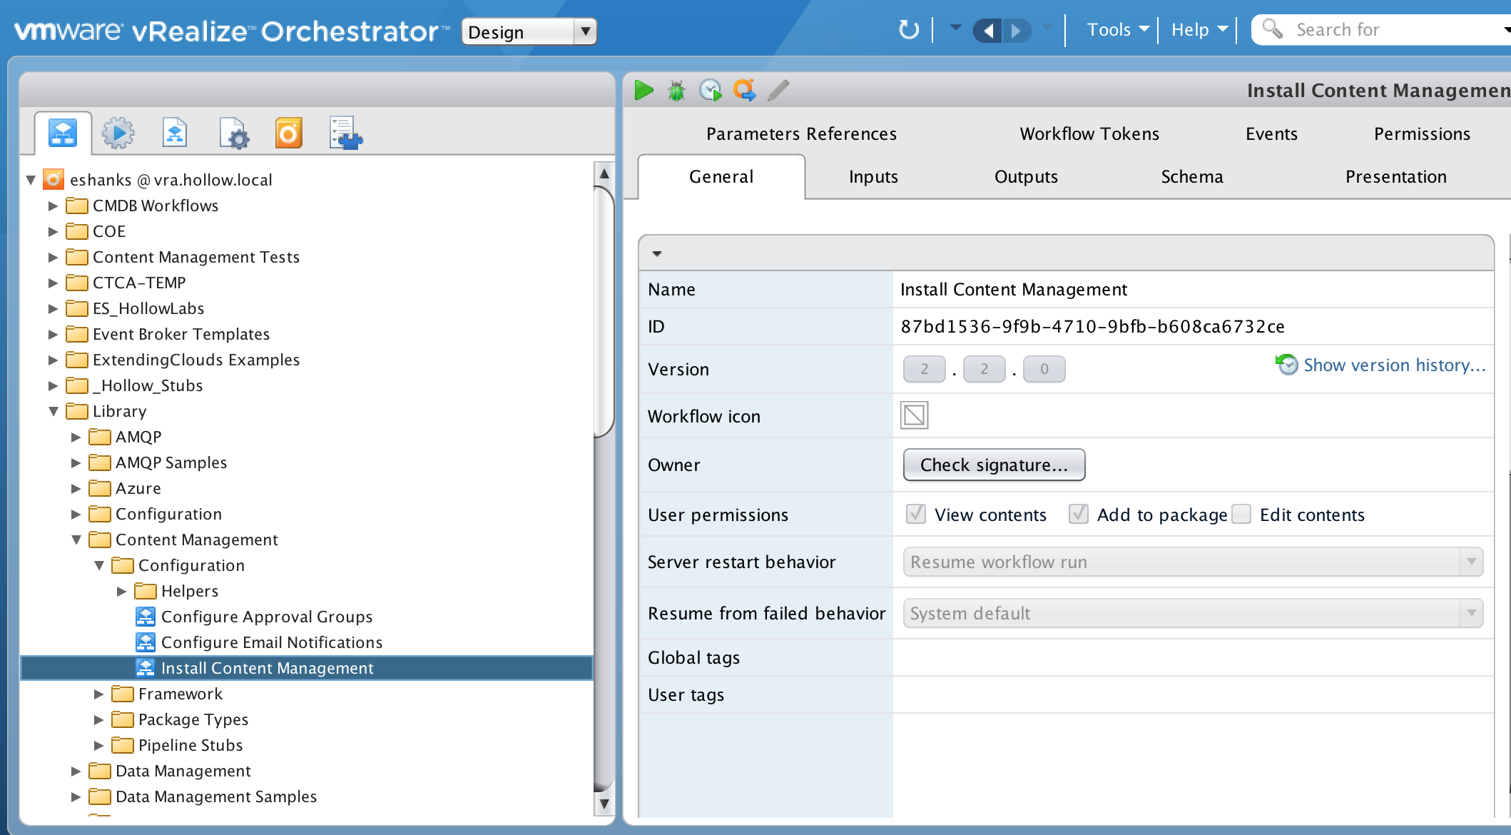Click the Check signature button
The width and height of the screenshot is (1511, 835).
coord(994,465)
